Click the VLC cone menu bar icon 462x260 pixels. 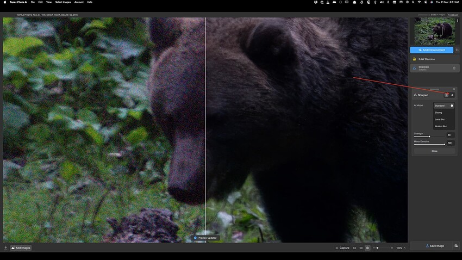[328, 2]
